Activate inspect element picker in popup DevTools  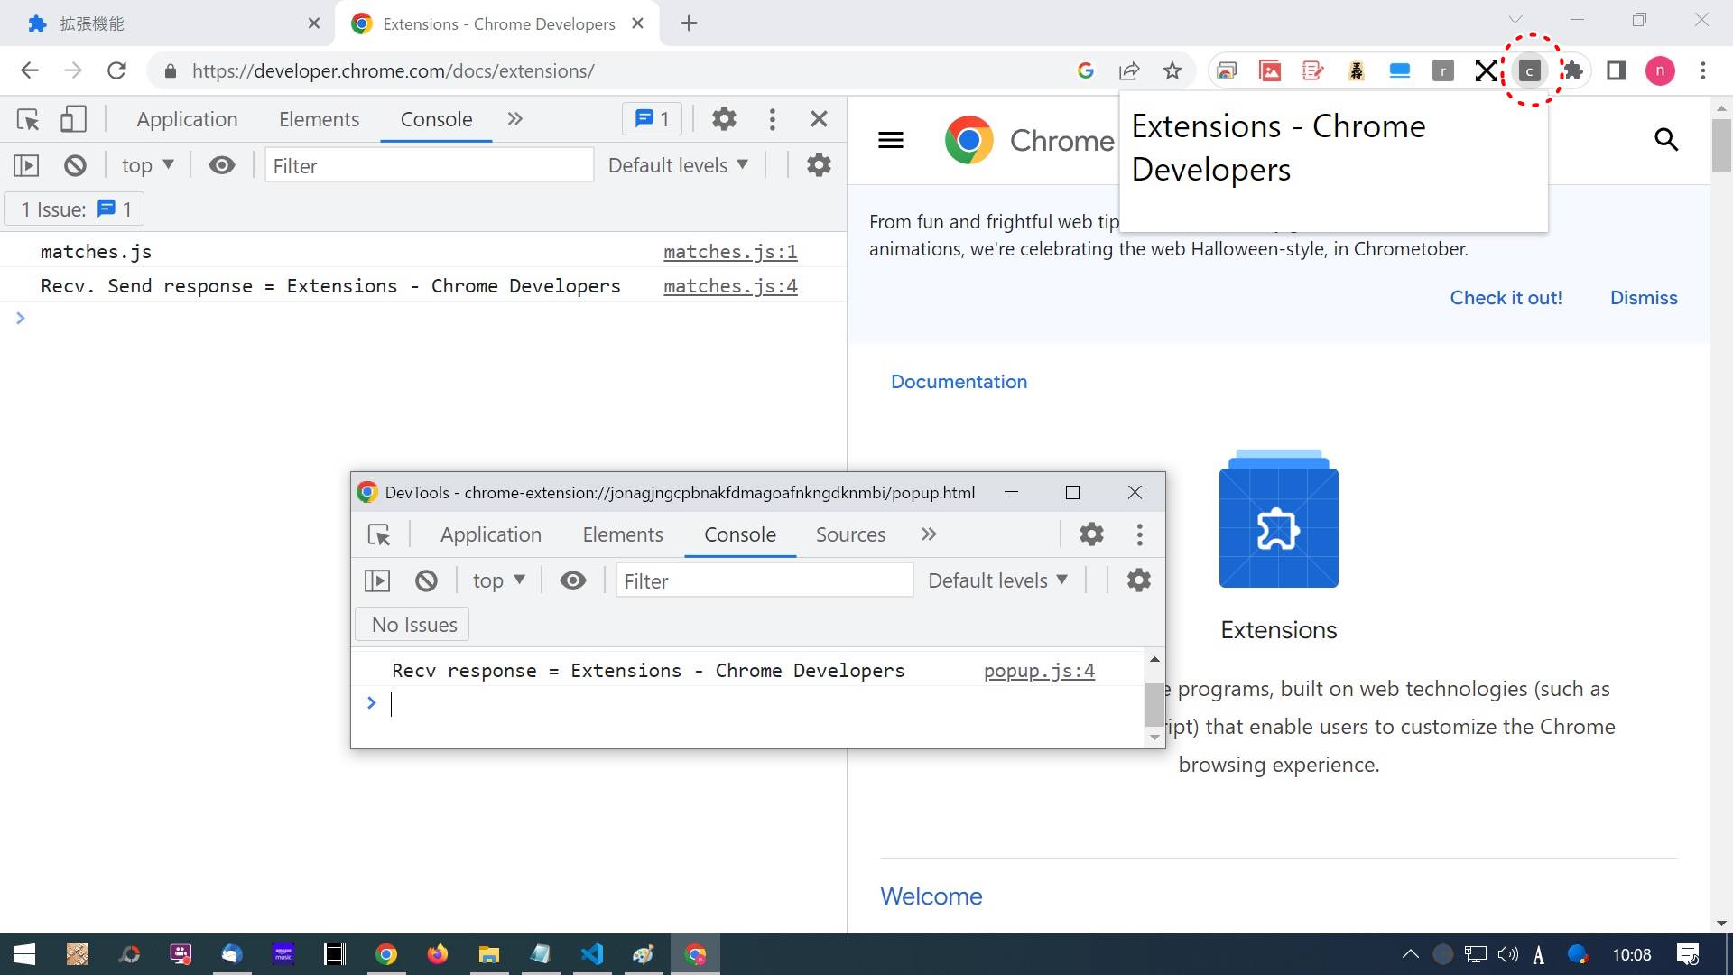(x=379, y=534)
